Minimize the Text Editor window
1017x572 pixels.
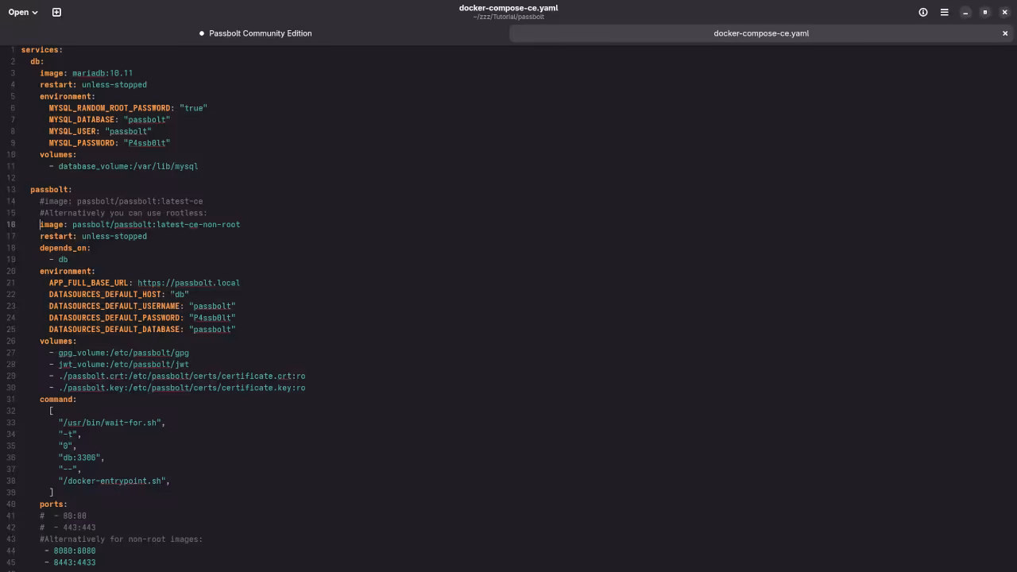click(x=965, y=12)
